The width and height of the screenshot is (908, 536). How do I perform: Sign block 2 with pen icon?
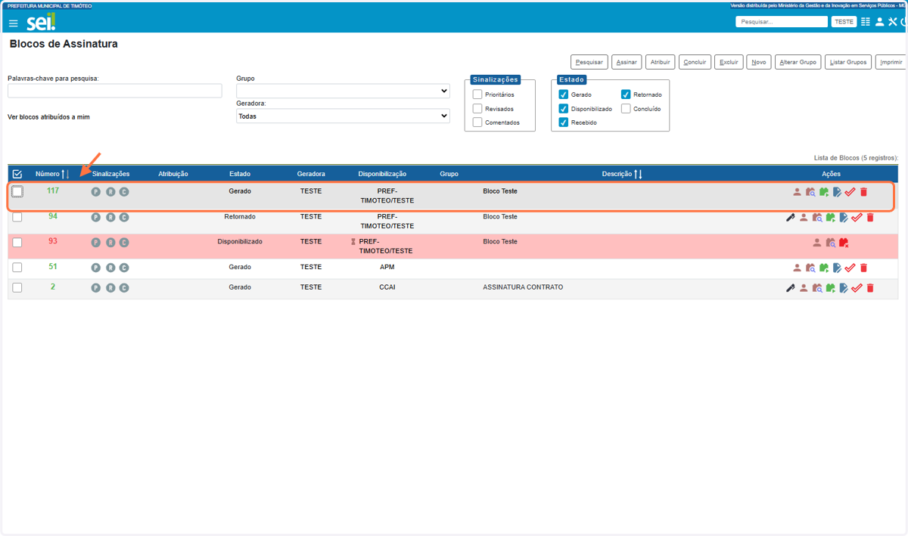(790, 288)
